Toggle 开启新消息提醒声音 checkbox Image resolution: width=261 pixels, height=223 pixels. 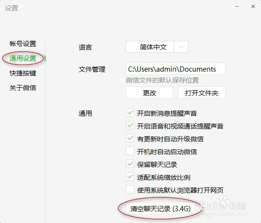[x=130, y=112]
